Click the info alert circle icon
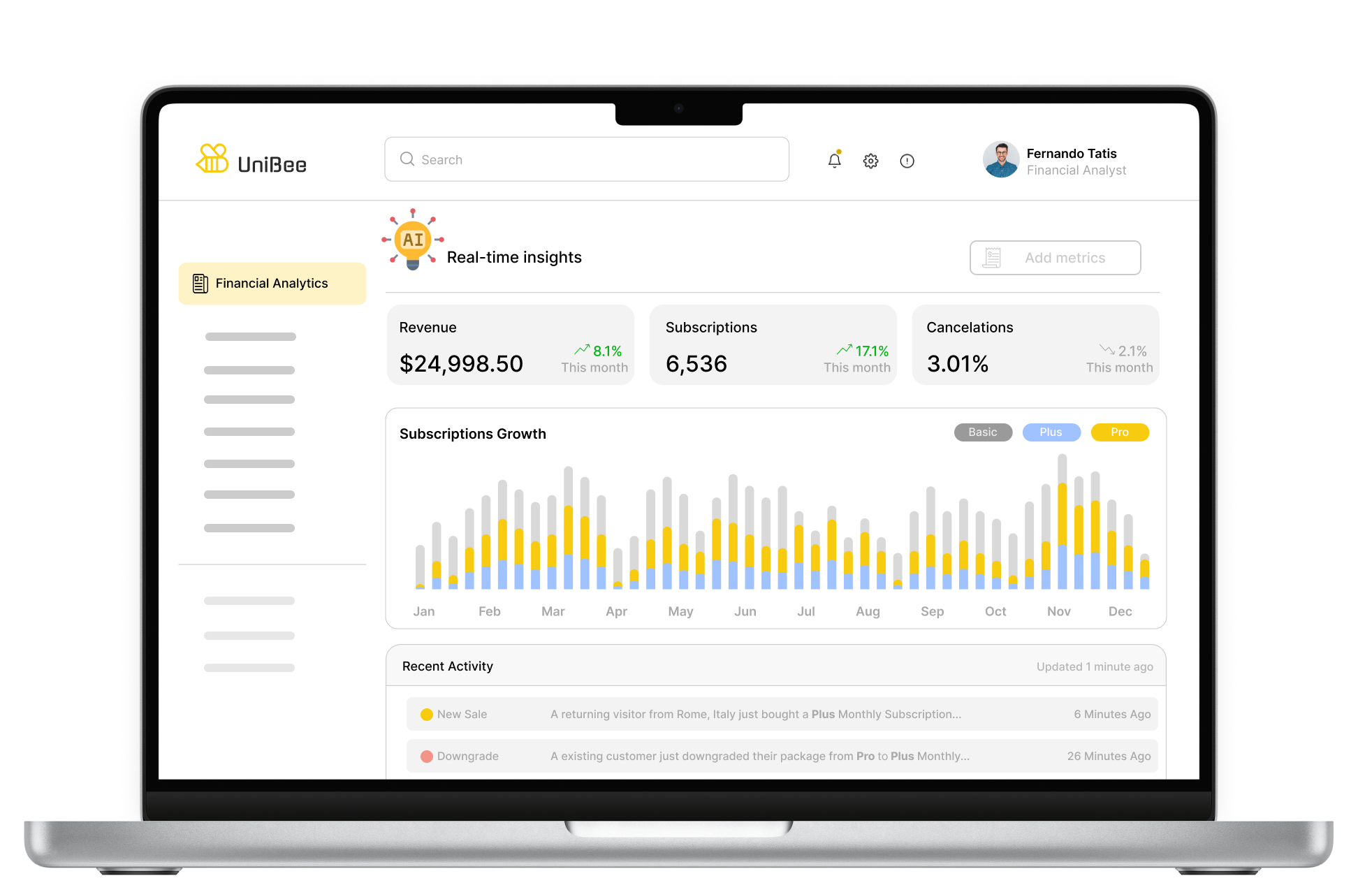This screenshot has width=1358, height=883. coord(907,161)
